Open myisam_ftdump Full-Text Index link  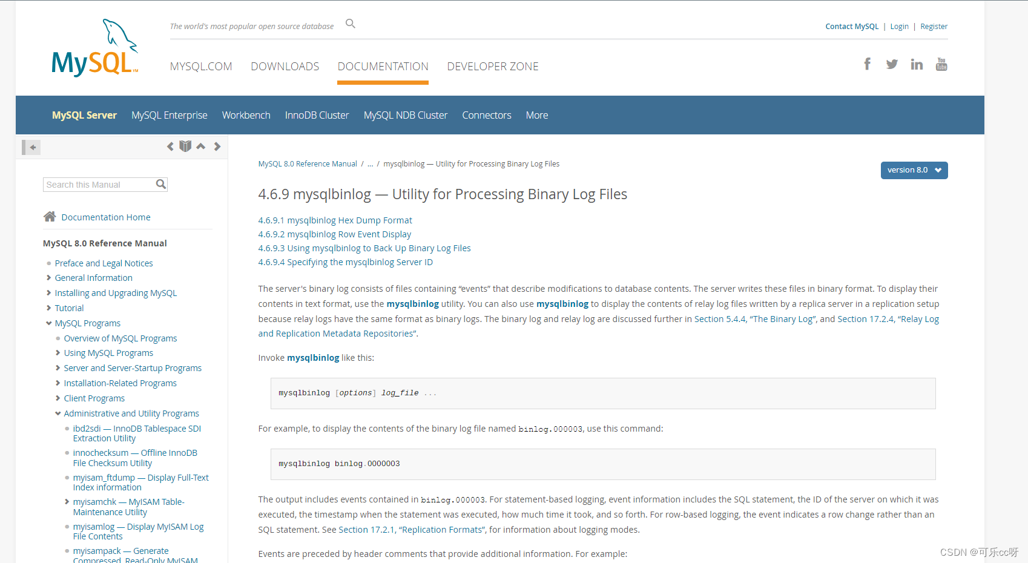click(x=141, y=482)
